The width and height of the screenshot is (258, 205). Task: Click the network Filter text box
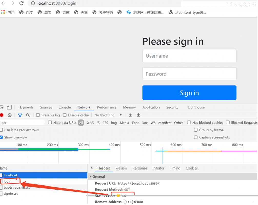[22, 123]
